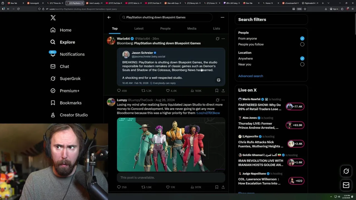
Task: Open Explore in the sidebar
Action: pos(63,42)
